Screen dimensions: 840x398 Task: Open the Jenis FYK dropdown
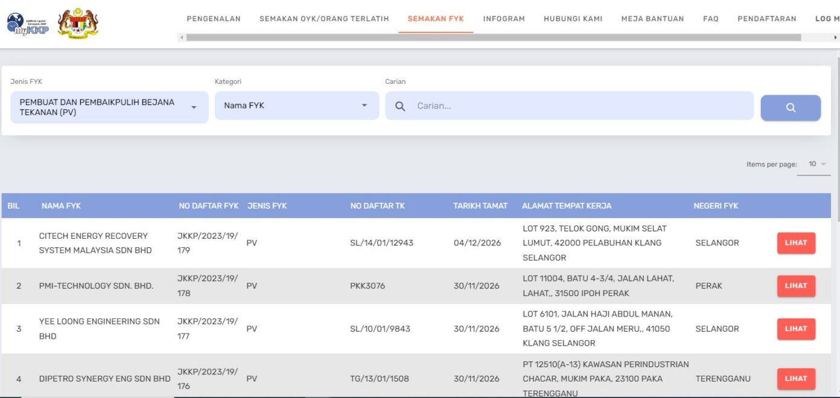[x=109, y=106]
